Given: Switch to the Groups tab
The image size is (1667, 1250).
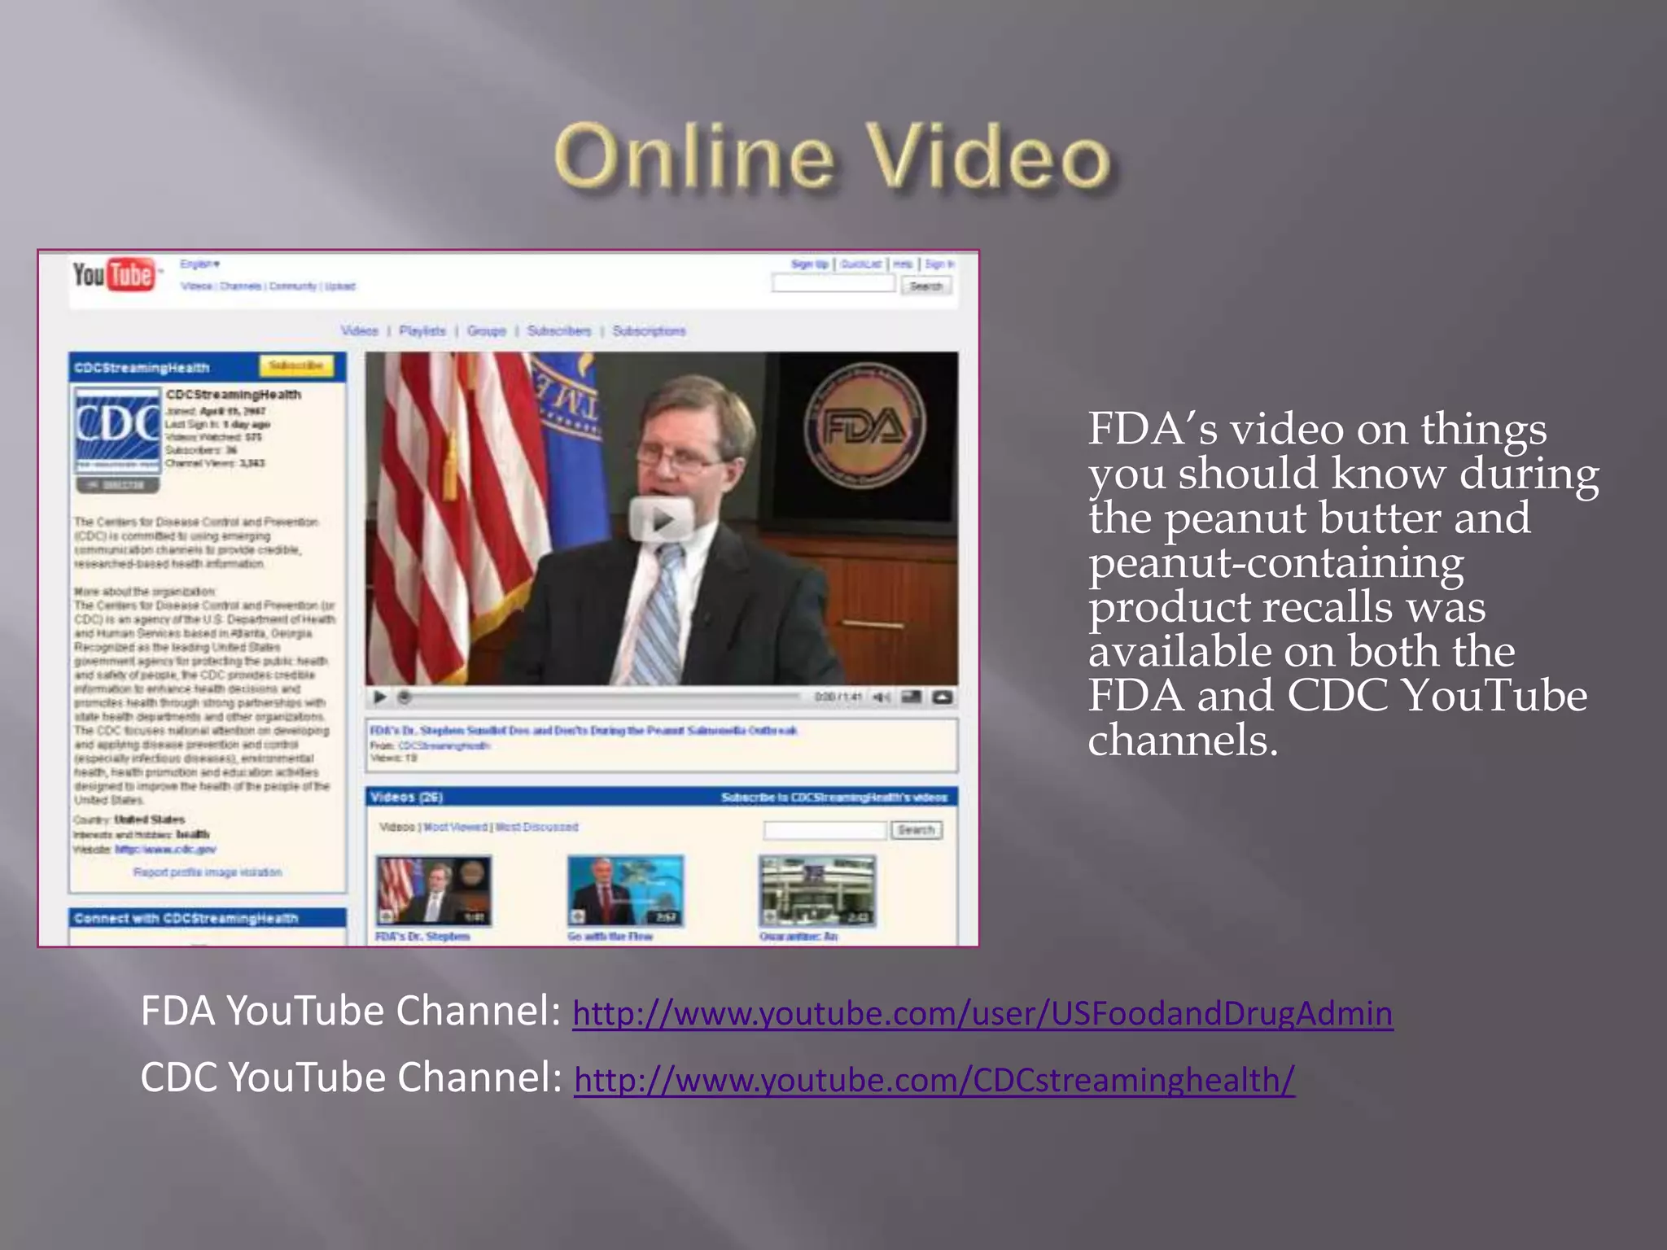Looking at the screenshot, I should pyautogui.click(x=487, y=330).
